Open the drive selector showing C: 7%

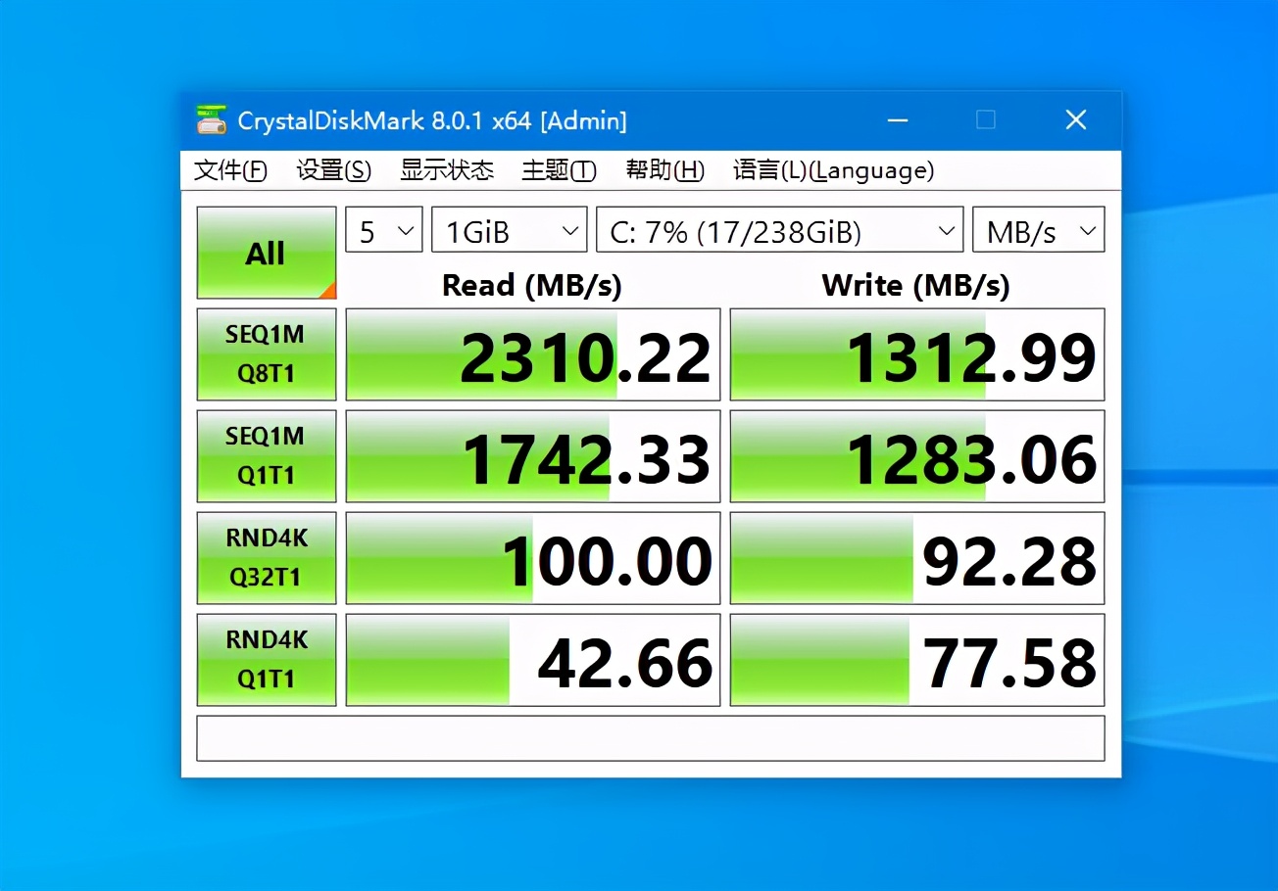pyautogui.click(x=780, y=231)
